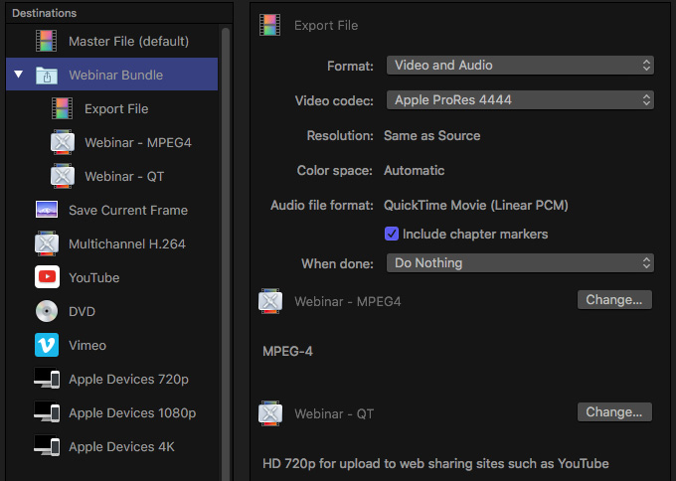Toggle the Include chapter markers checkbox
Image resolution: width=676 pixels, height=481 pixels.
coord(391,234)
